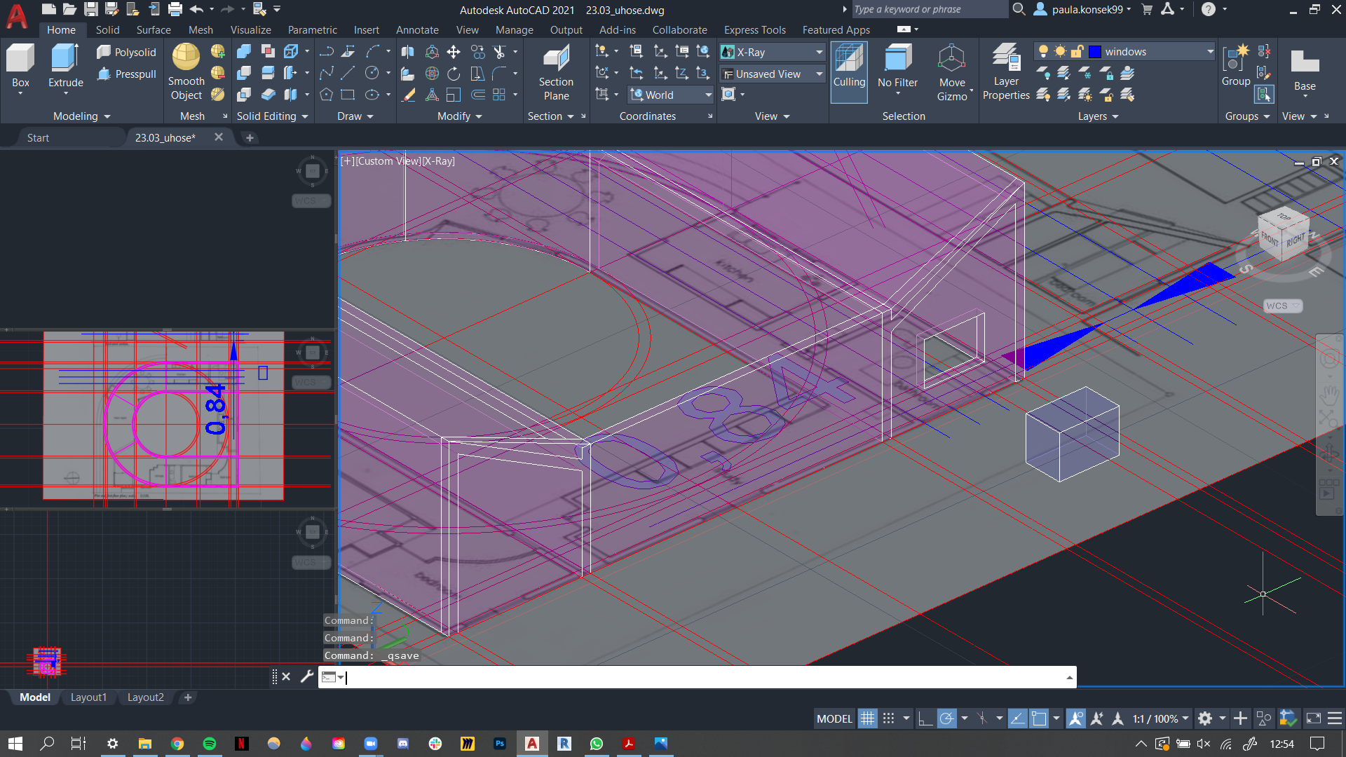Toggle Polar Tracking in status bar

click(x=946, y=718)
